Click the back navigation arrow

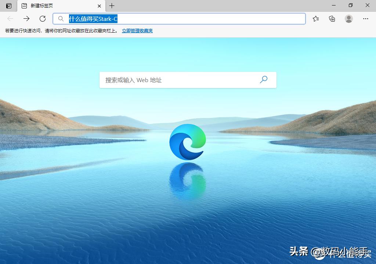[10, 18]
